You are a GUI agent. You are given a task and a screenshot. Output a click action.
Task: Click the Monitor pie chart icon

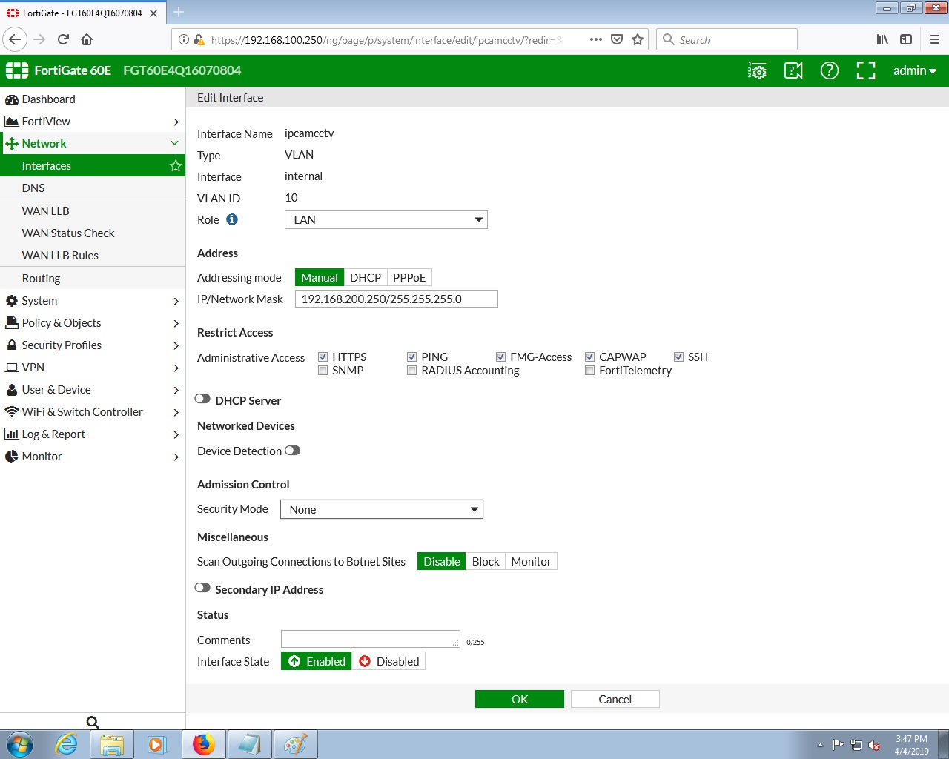(x=12, y=457)
